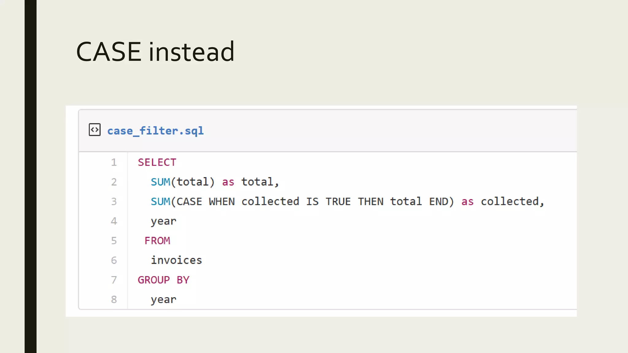Select line number 2 in the gutter

coord(114,182)
